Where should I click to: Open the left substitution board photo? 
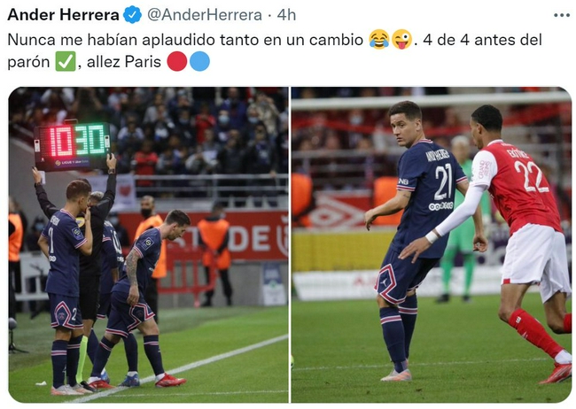(148, 245)
